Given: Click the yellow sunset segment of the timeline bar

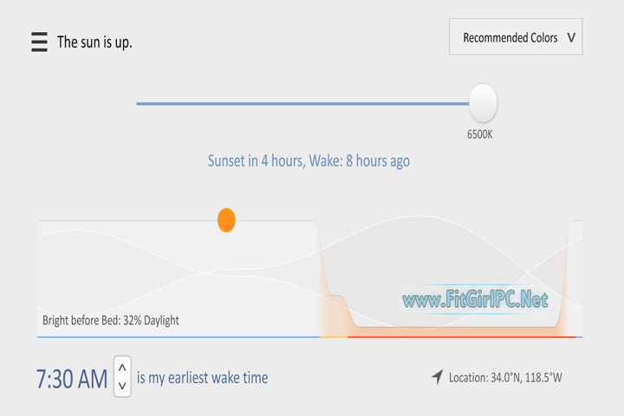Looking at the screenshot, I should [x=334, y=336].
